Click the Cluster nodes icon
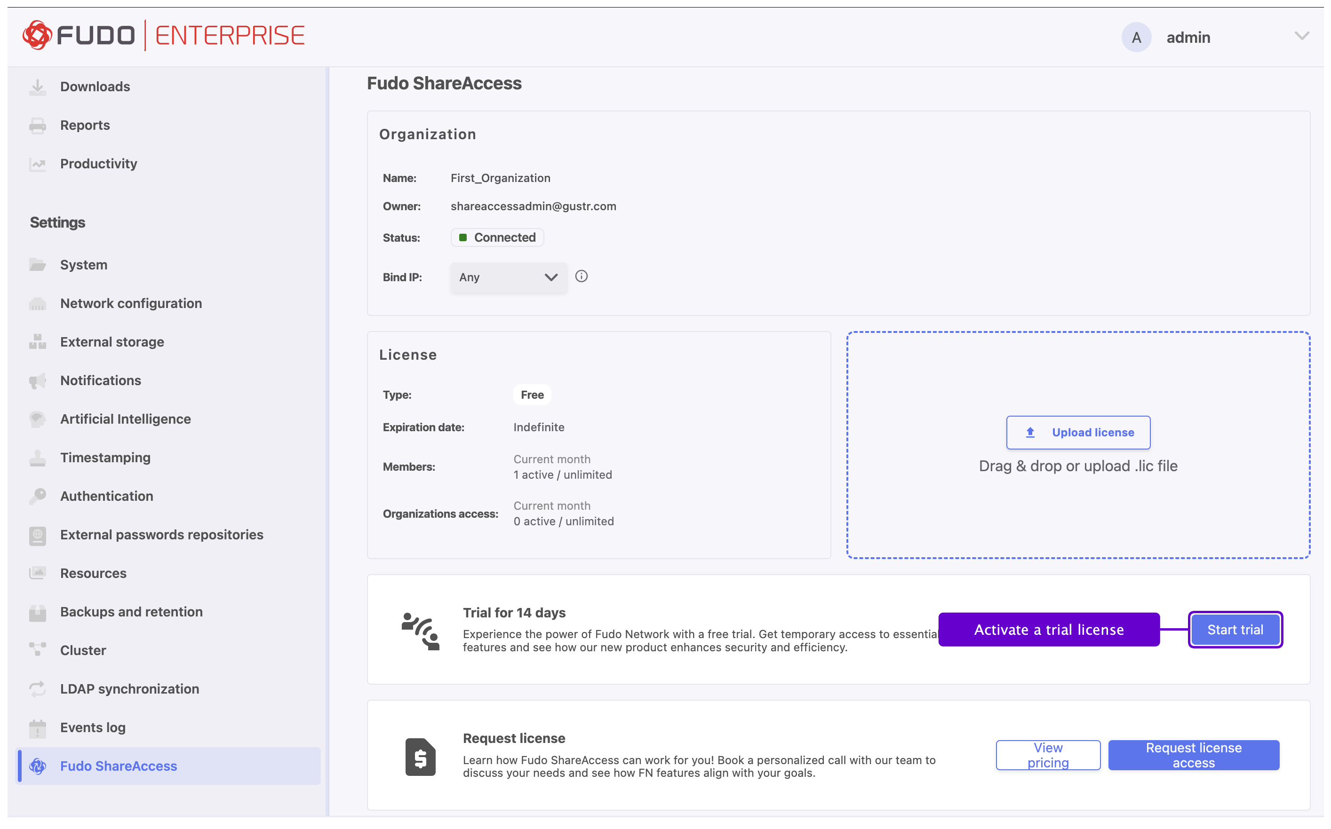The image size is (1331, 829). (x=37, y=651)
